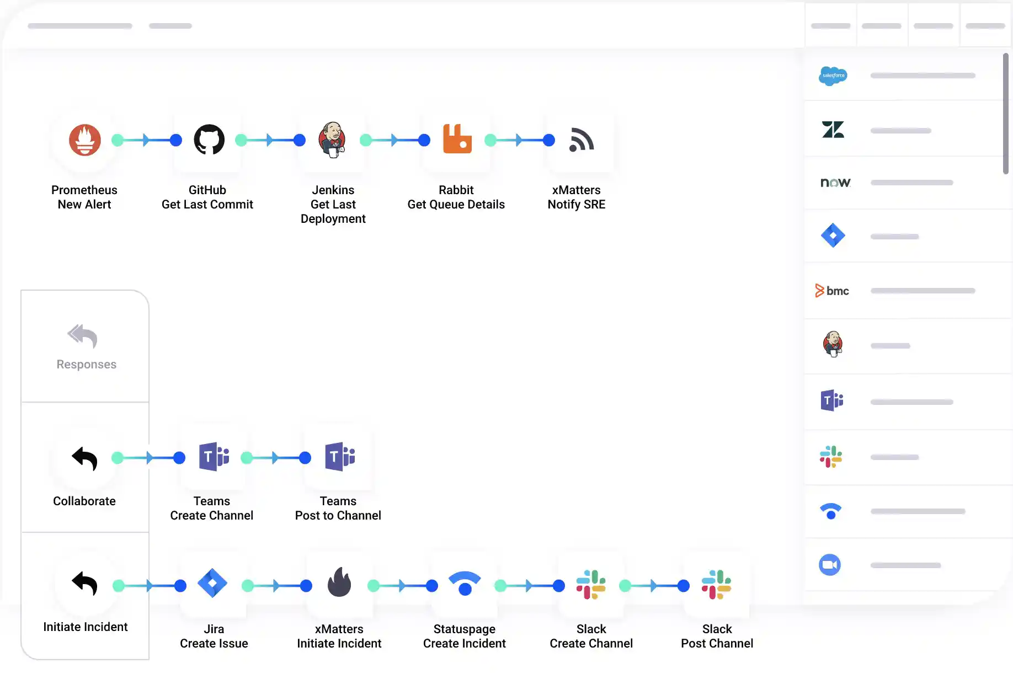Open the Teams Post to Channel step
Viewport: 1013px width, 674px height.
(340, 457)
